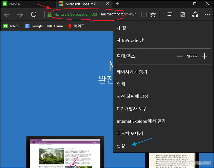Open Google favorites bar link
The width and height of the screenshot is (214, 168).
34,26
